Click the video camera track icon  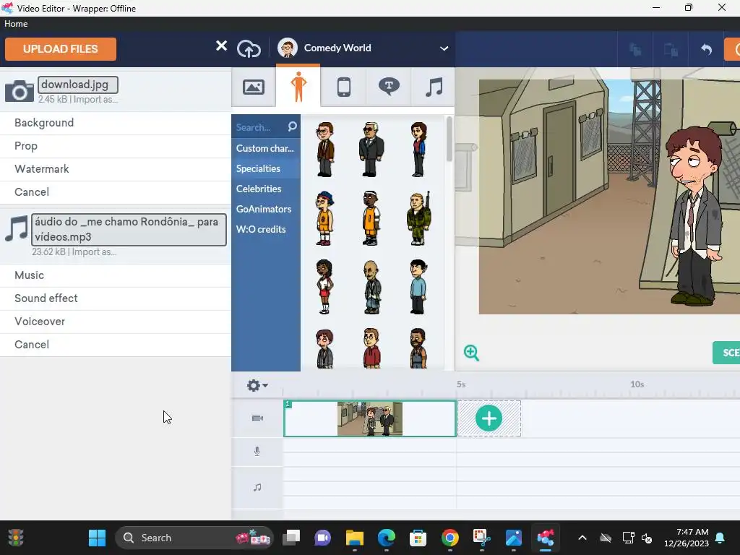(x=257, y=418)
